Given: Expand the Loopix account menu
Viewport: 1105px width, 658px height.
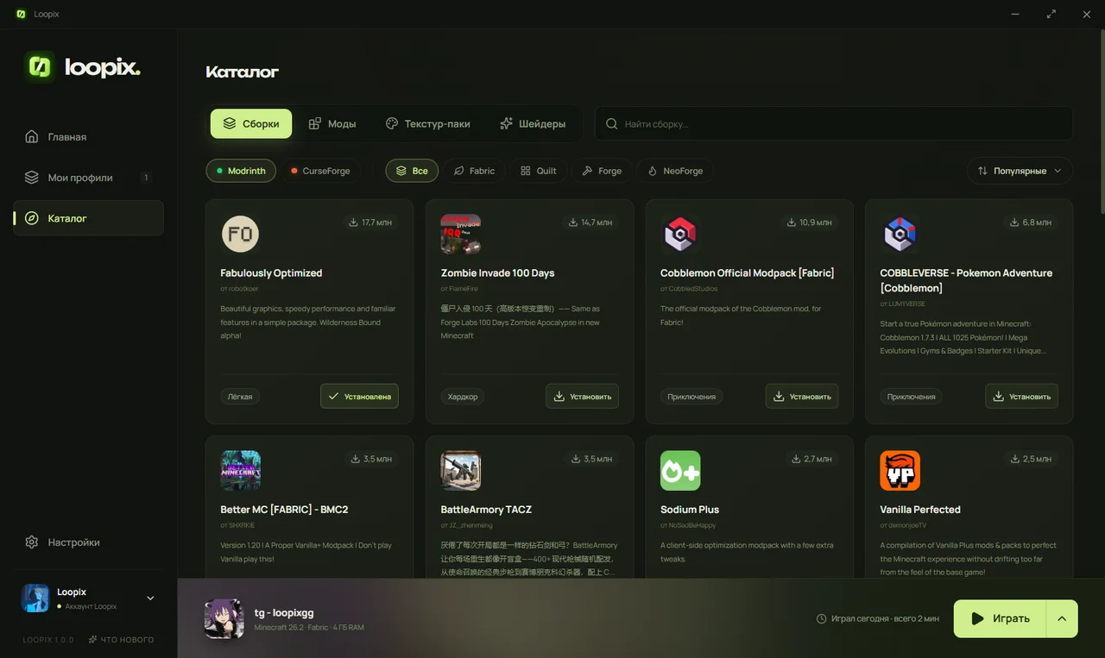Looking at the screenshot, I should [x=150, y=598].
